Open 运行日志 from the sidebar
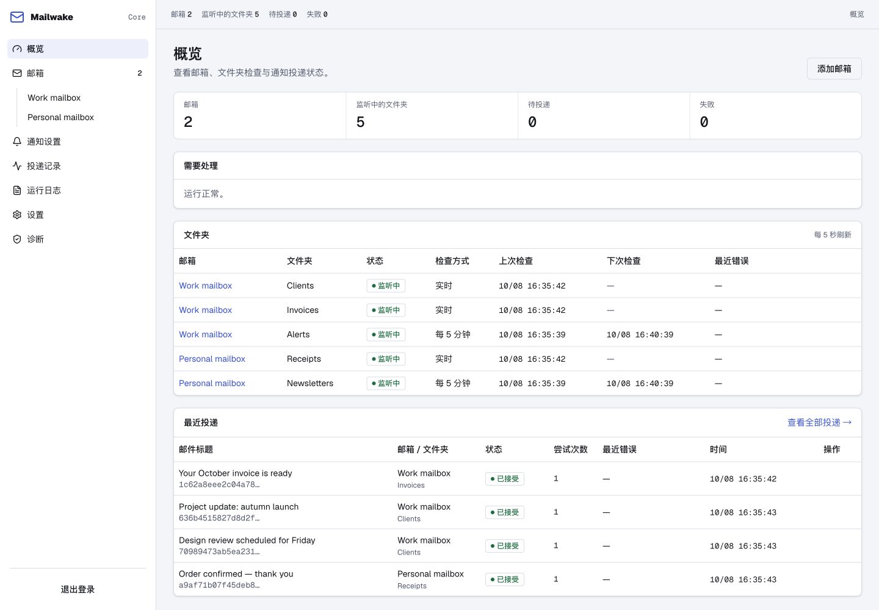The height and width of the screenshot is (610, 879). (78, 190)
